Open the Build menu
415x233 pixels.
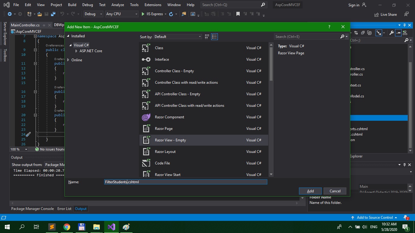(x=72, y=5)
